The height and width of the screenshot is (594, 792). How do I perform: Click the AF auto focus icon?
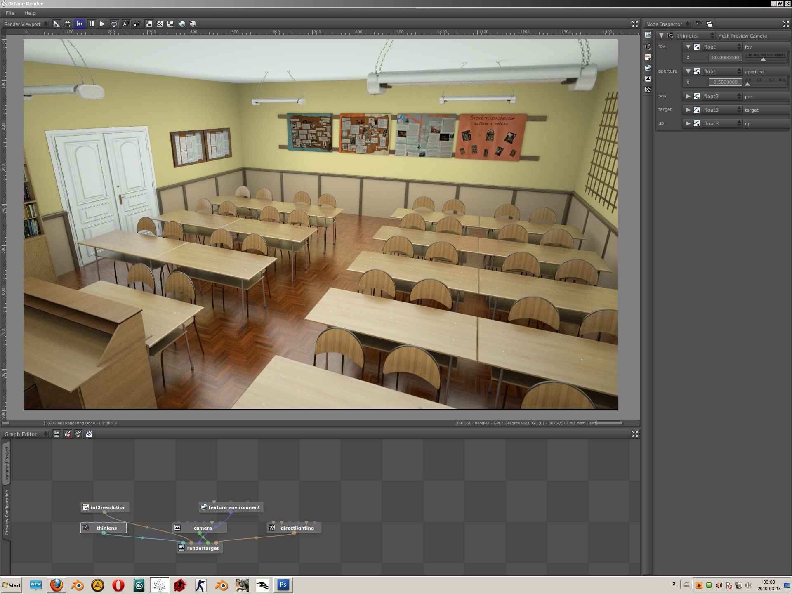[126, 24]
